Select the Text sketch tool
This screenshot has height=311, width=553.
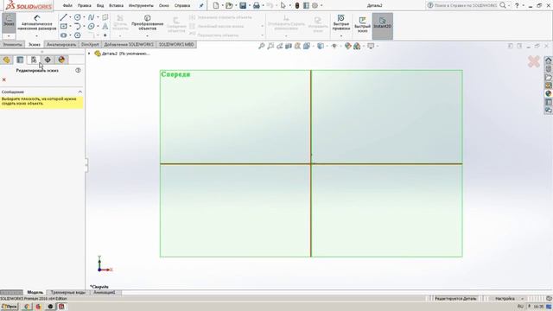[x=105, y=27]
